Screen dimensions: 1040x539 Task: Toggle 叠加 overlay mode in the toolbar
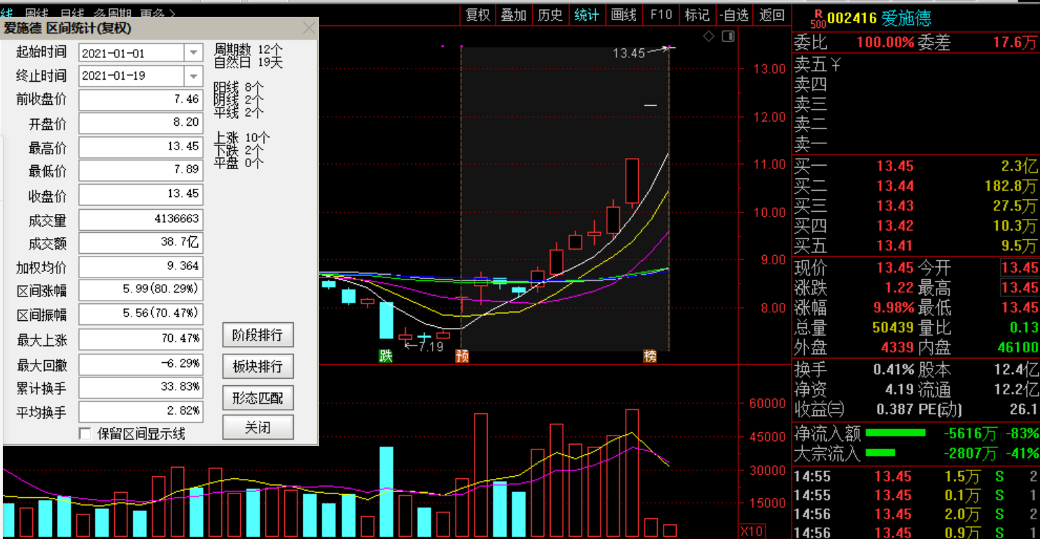pyautogui.click(x=514, y=15)
